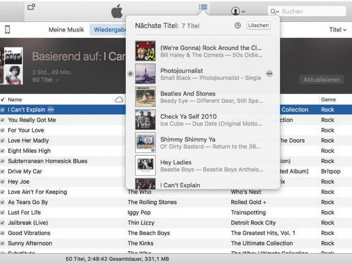The image size is (352, 264).
Task: Sort by the Genre column header
Action: pyautogui.click(x=328, y=100)
